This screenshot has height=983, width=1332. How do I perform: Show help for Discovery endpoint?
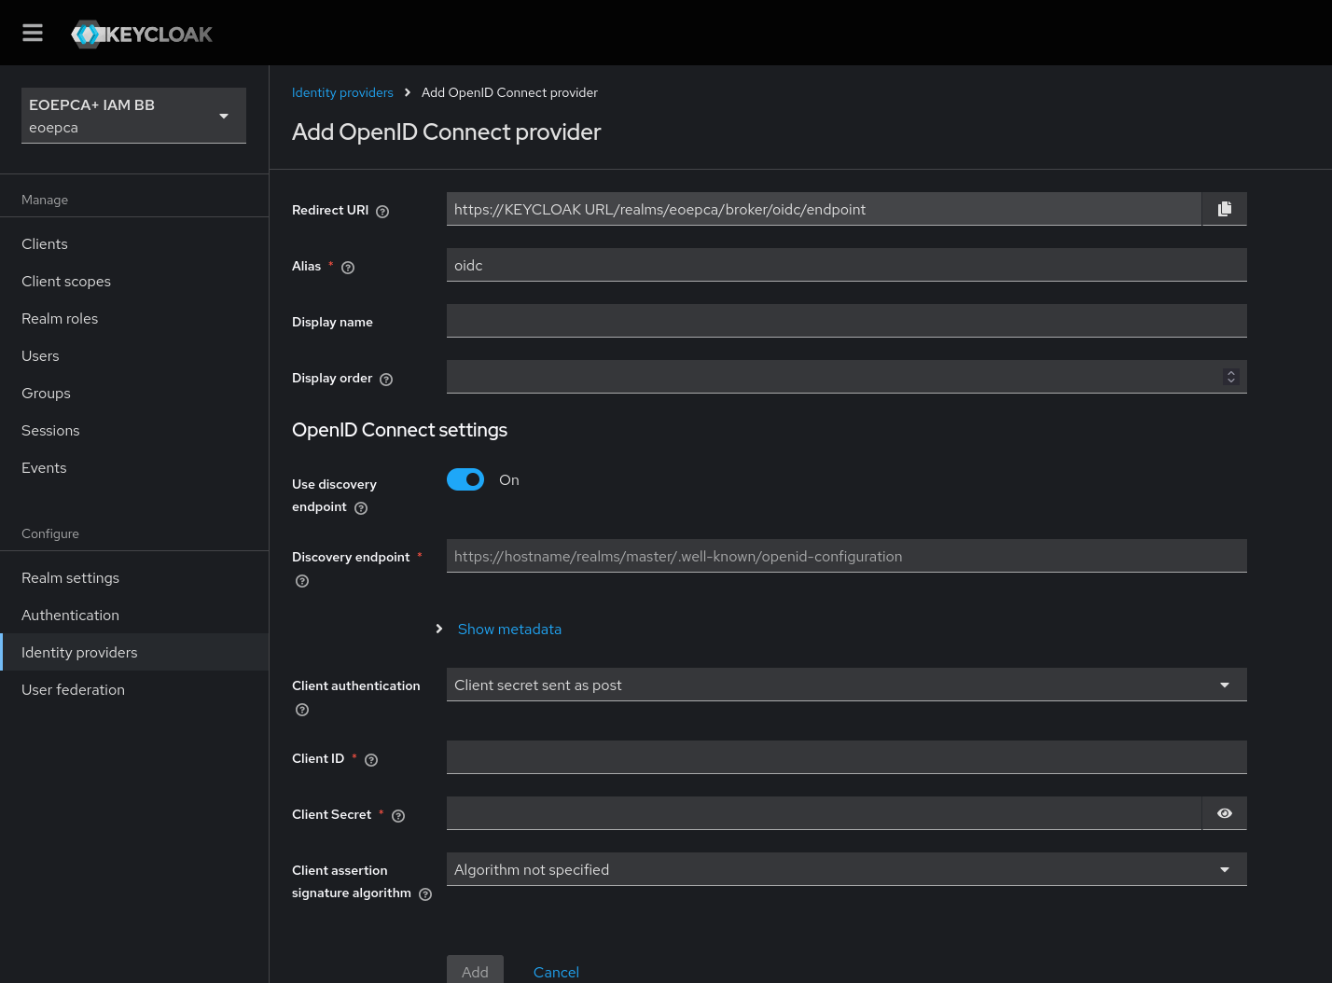click(302, 581)
